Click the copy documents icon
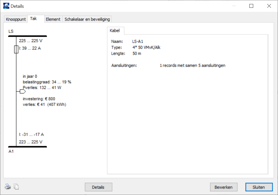278x195 pixels. pos(16,186)
